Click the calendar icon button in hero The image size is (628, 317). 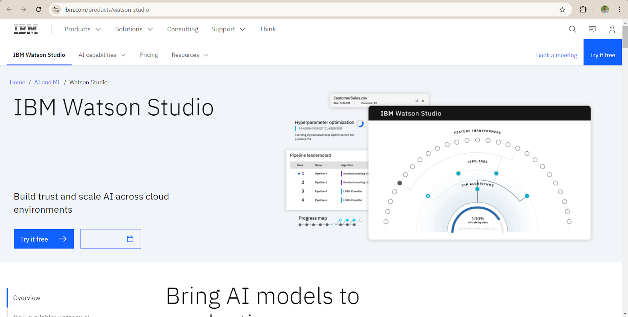point(111,239)
